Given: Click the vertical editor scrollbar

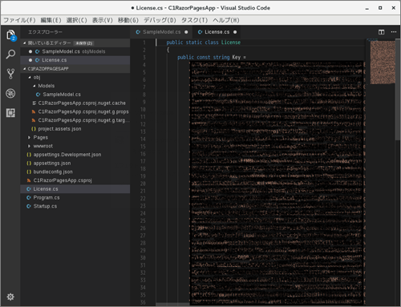Looking at the screenshot, I should pos(398,90).
